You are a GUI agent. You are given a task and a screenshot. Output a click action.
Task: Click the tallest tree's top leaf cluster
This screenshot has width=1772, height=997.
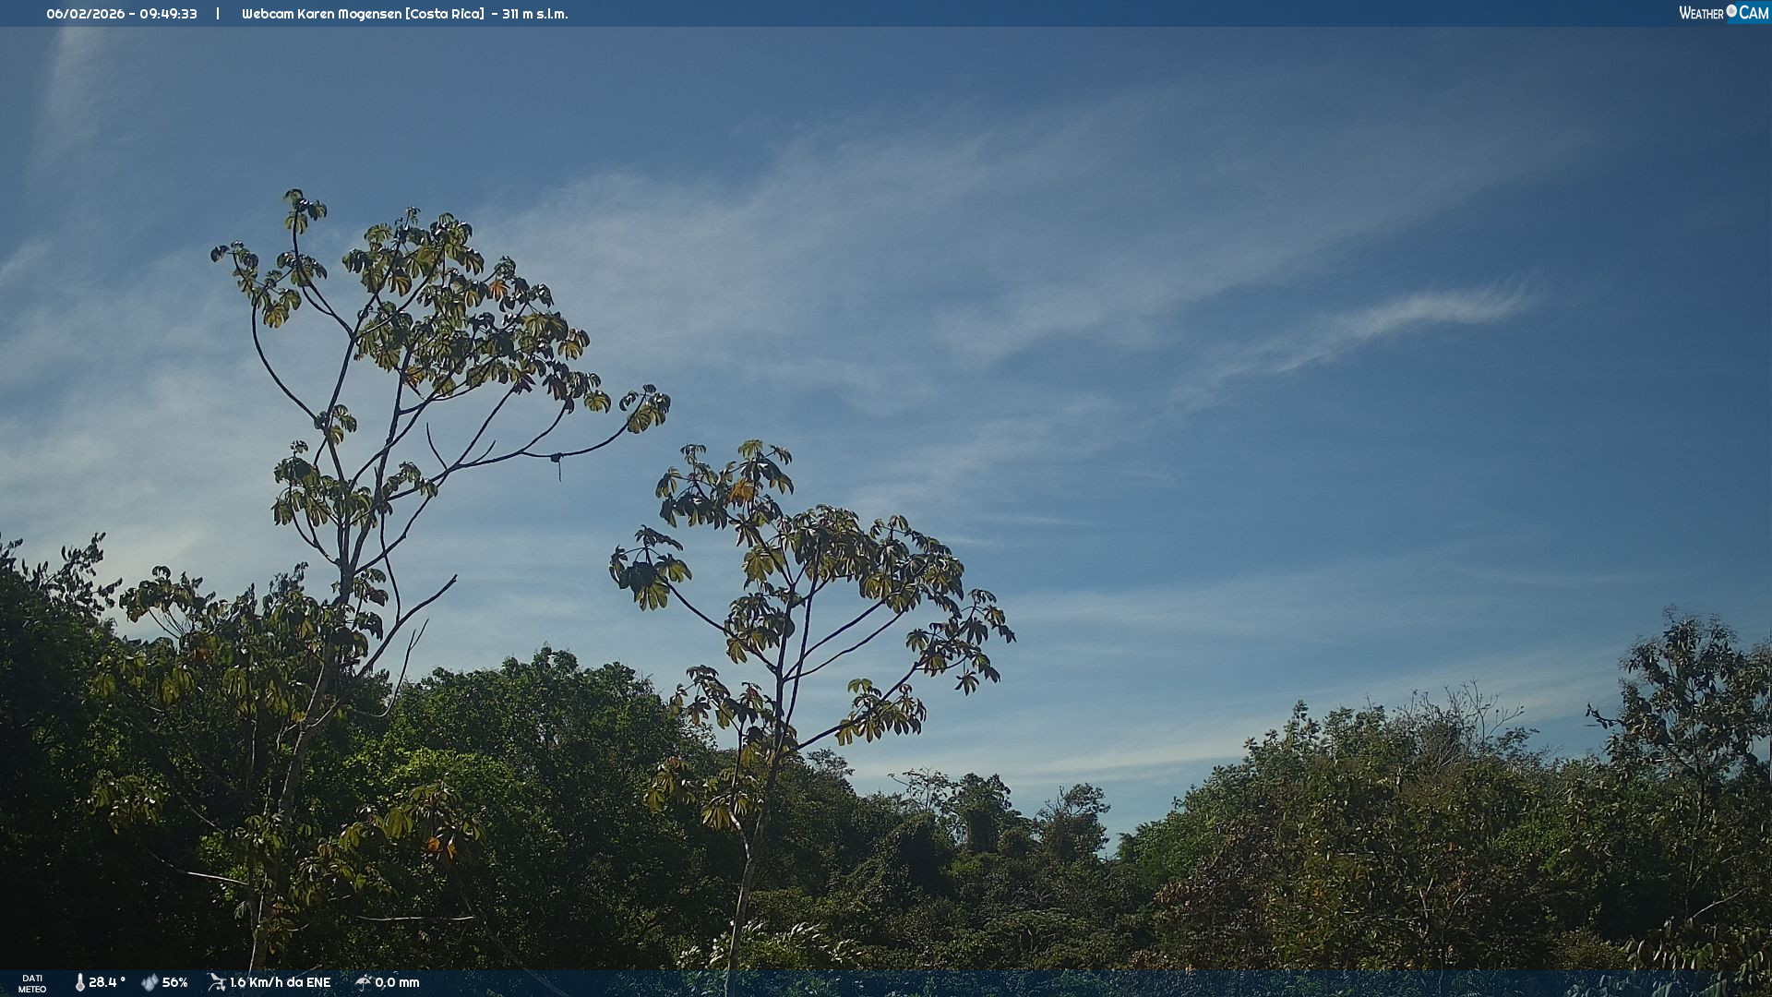pos(304,210)
